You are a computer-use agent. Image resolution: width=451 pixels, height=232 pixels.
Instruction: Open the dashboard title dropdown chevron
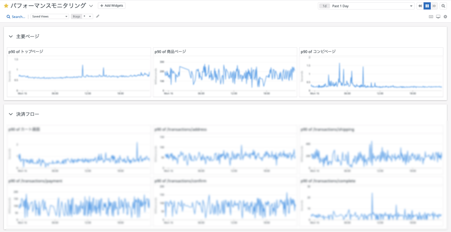pos(91,6)
